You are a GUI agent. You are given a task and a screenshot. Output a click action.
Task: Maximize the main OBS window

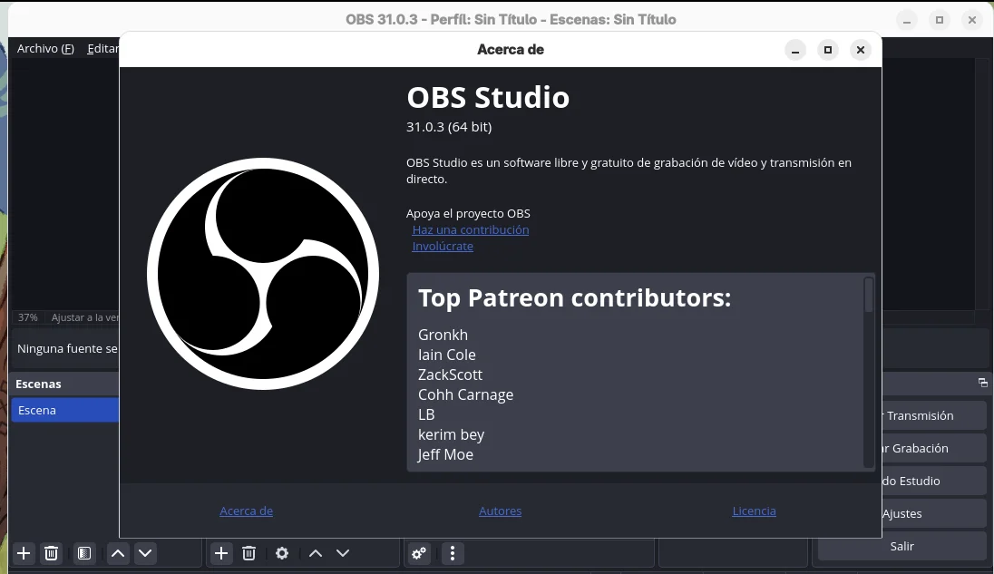940,20
